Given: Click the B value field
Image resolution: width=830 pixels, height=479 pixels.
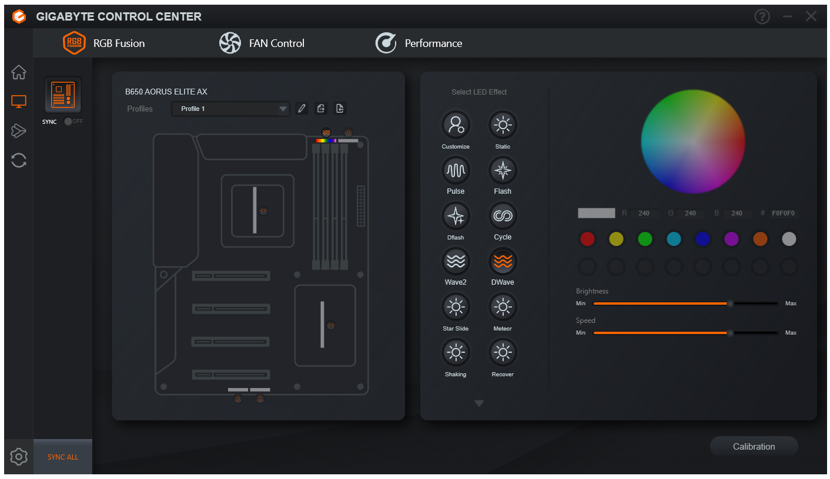Looking at the screenshot, I should [737, 213].
